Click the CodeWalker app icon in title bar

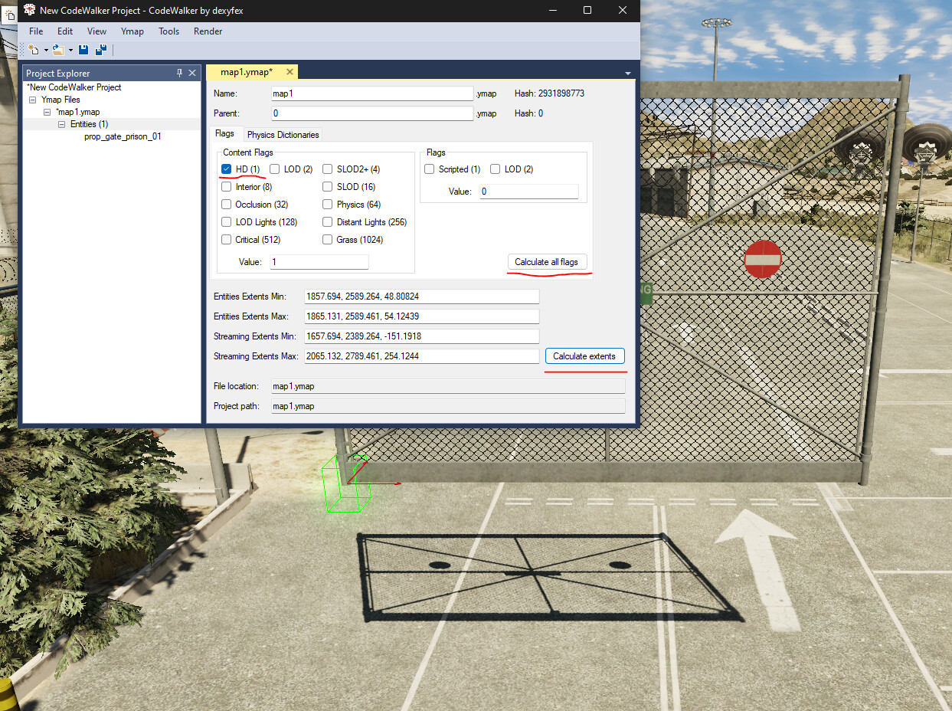30,10
